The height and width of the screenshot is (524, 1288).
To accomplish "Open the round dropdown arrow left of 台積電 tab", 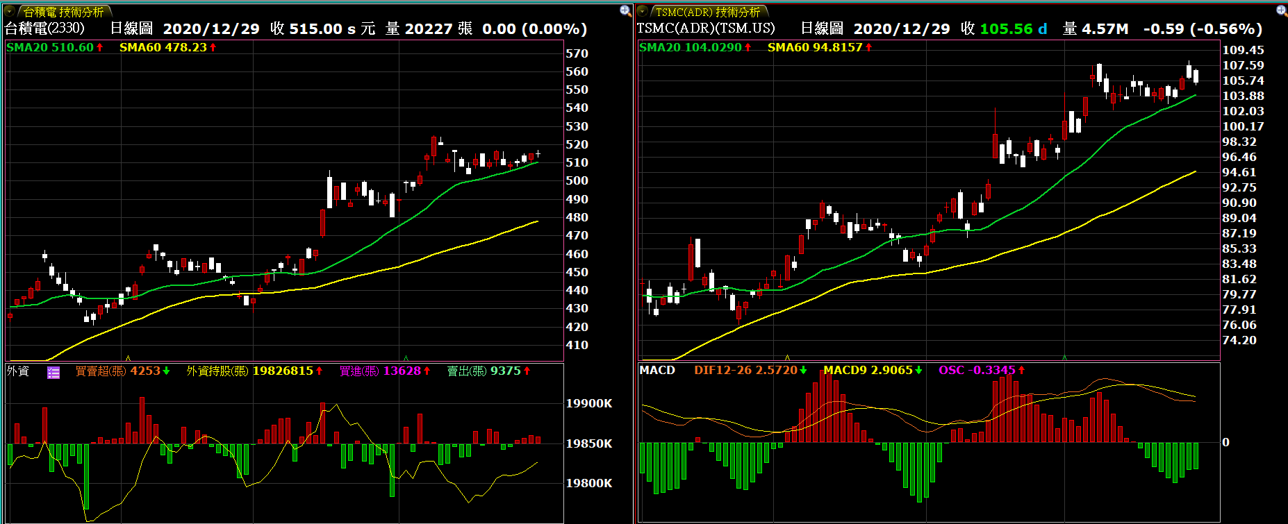I will [x=10, y=11].
